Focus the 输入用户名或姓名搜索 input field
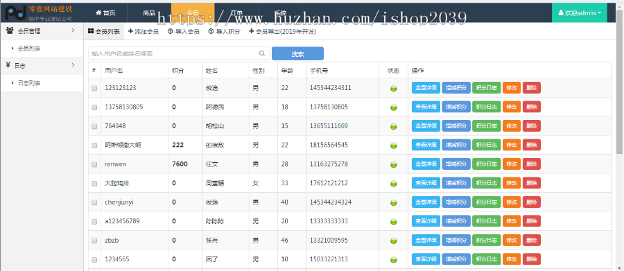The width and height of the screenshot is (624, 271). pos(179,54)
